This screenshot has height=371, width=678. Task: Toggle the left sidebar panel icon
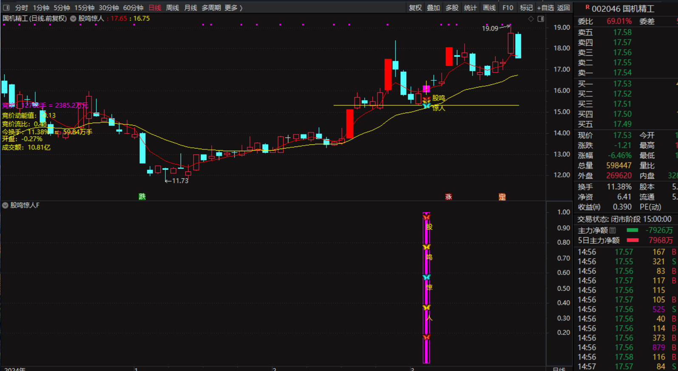[x=6, y=8]
